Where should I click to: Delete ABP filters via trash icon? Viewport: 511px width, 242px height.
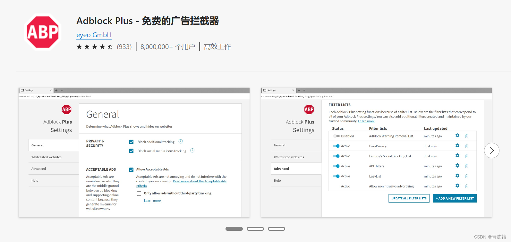(467, 166)
